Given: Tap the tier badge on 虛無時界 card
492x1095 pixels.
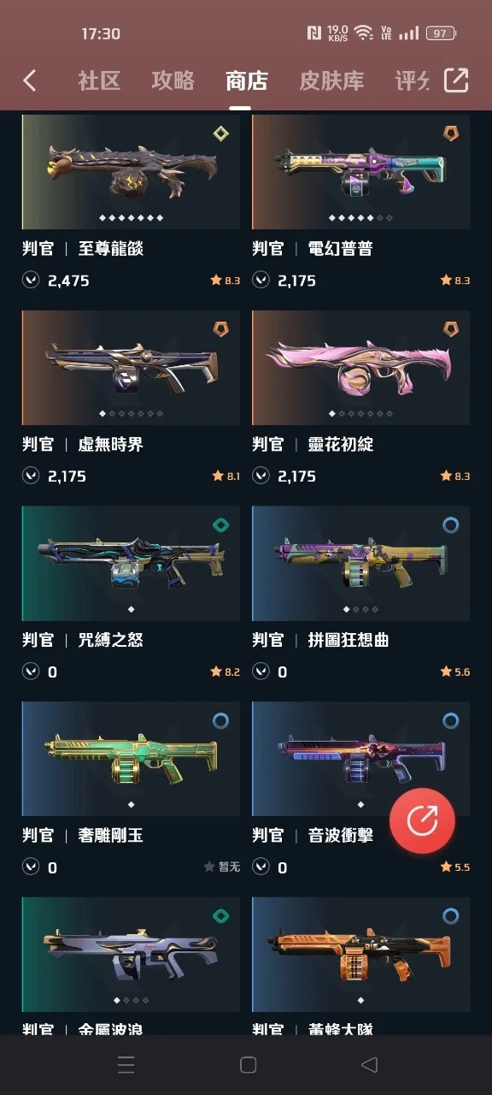Looking at the screenshot, I should pyautogui.click(x=221, y=328).
